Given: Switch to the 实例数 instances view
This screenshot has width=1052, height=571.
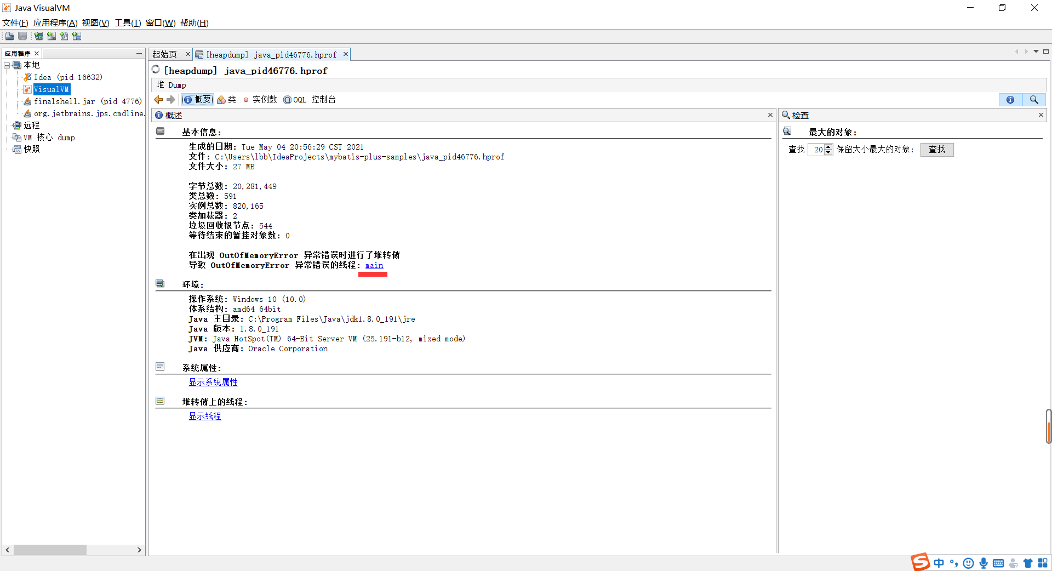Looking at the screenshot, I should click(x=260, y=100).
